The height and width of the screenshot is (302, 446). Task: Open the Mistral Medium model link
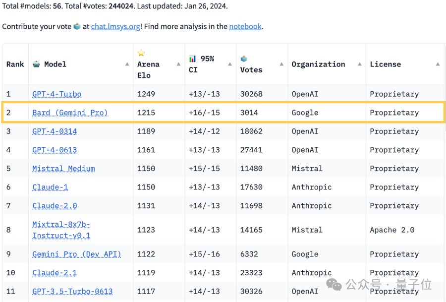[63, 169]
